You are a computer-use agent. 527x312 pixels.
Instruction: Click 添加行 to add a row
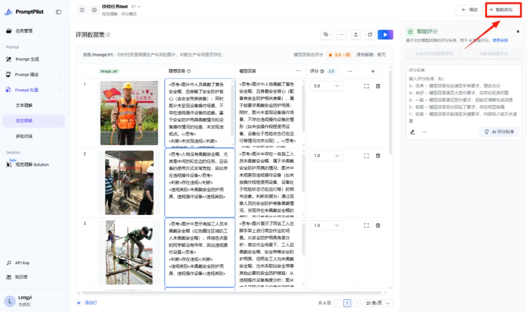click(87, 303)
